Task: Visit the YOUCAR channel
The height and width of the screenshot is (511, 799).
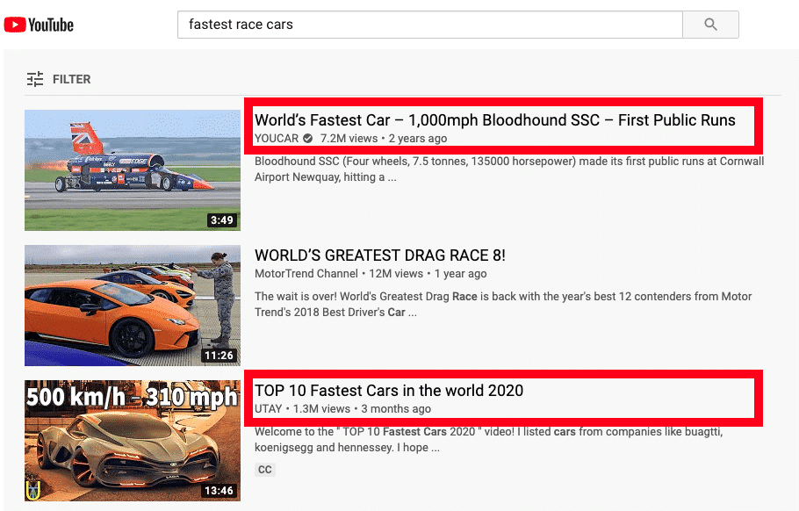Action: [277, 138]
